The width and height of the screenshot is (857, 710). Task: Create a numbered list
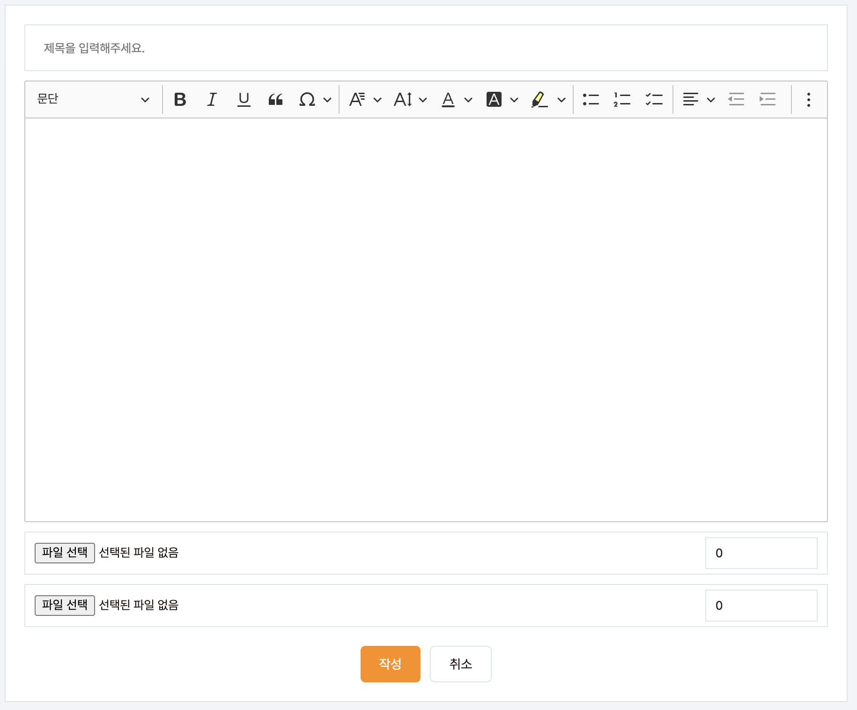coord(622,99)
